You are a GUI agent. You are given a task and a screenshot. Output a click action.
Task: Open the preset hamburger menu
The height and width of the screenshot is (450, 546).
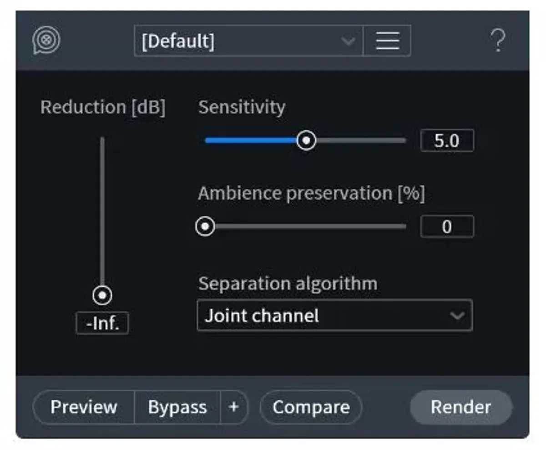(x=387, y=41)
